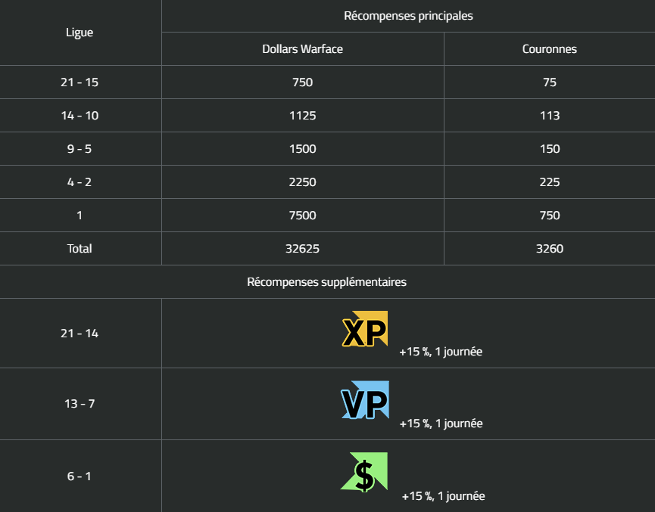Click the 7500 Dollars Warface value
Screen dimensions: 655x512
pos(302,216)
